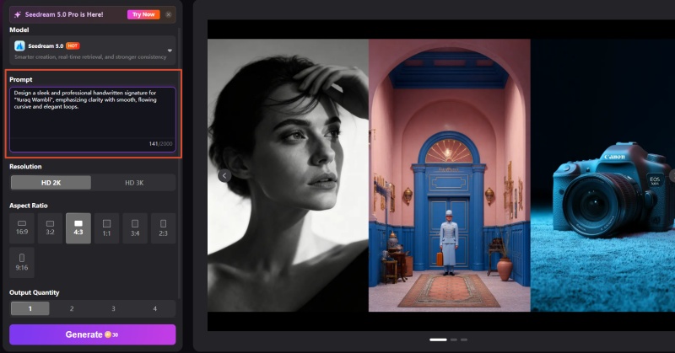This screenshot has height=353, width=675.
Task: Set output quantity to 4
Action: pos(155,308)
